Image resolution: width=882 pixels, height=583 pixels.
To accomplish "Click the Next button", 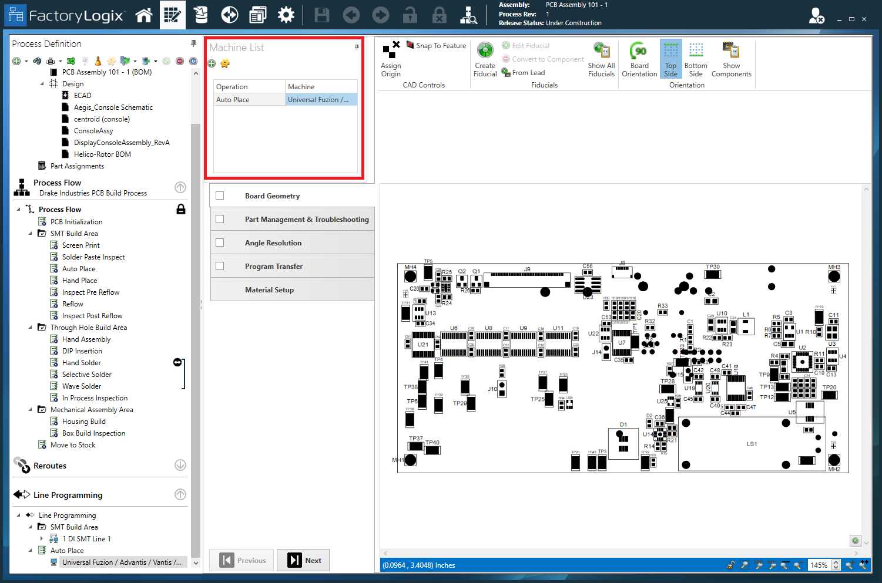I will [304, 561].
